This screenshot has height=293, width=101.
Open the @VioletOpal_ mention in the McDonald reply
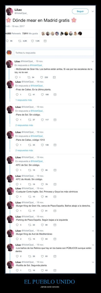(37, 65)
